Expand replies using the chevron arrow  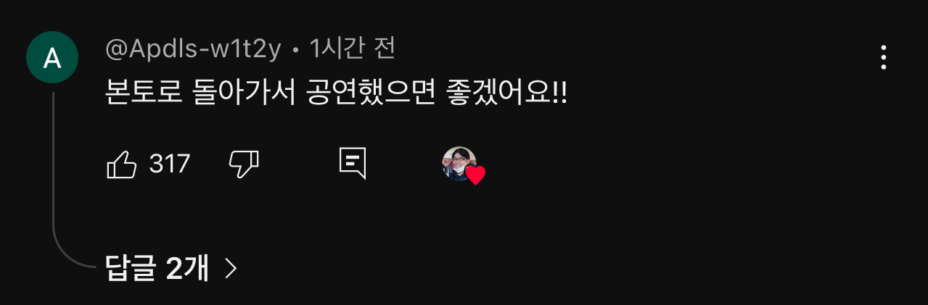click(x=231, y=270)
